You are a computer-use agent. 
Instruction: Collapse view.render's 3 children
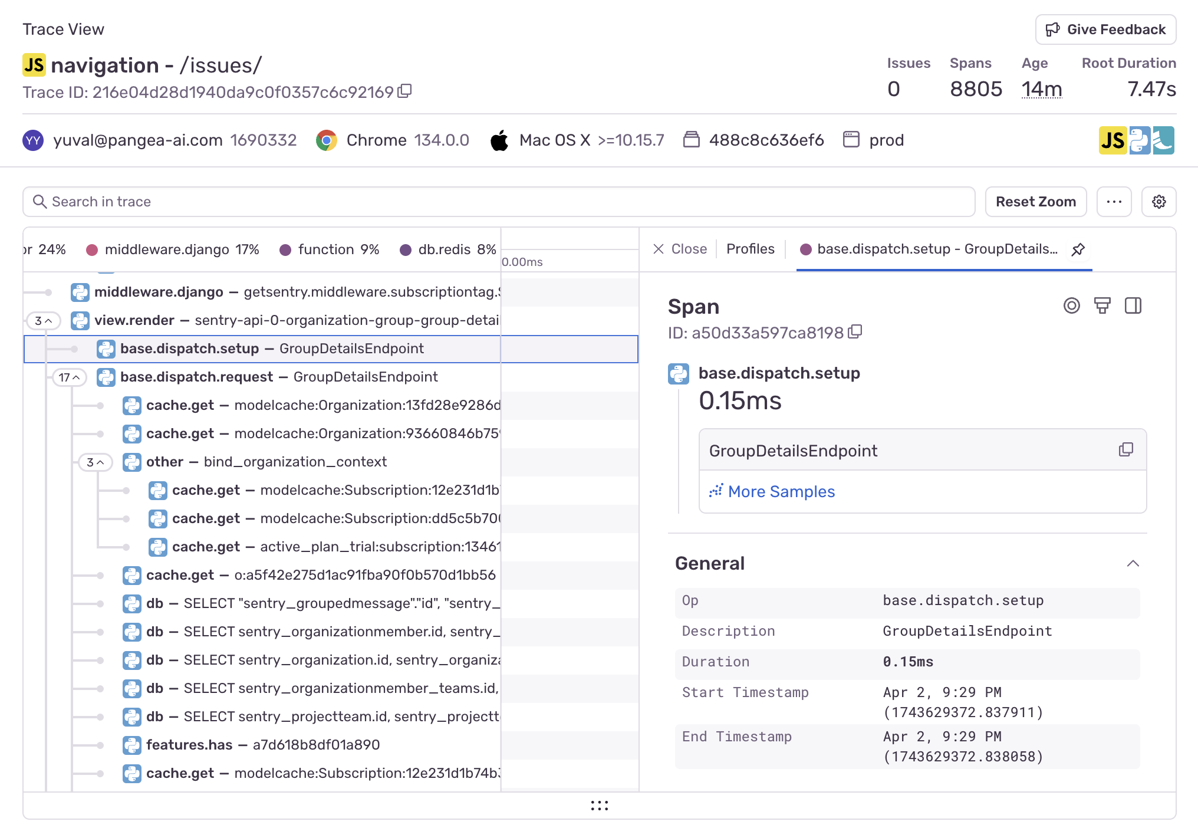point(43,321)
